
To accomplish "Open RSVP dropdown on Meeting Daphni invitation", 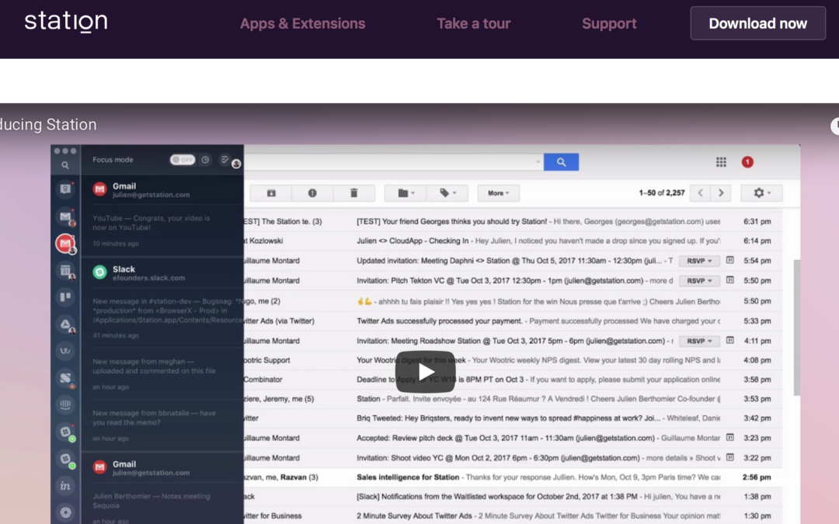I will (x=699, y=261).
